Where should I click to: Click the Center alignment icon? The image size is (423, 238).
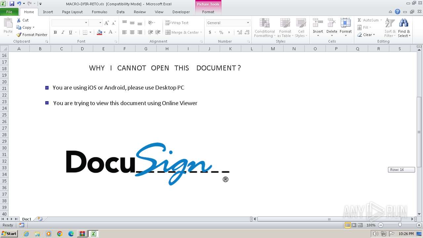click(132, 32)
